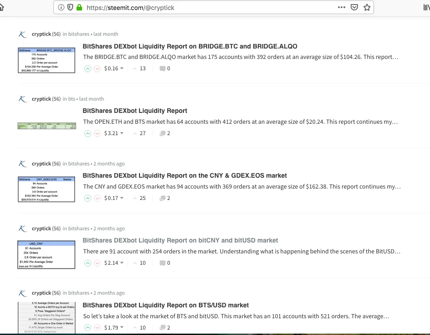Viewport: 430px width, 335px height.
Task: Open comments on the BRIDGE.ALQO post
Action: (x=165, y=68)
